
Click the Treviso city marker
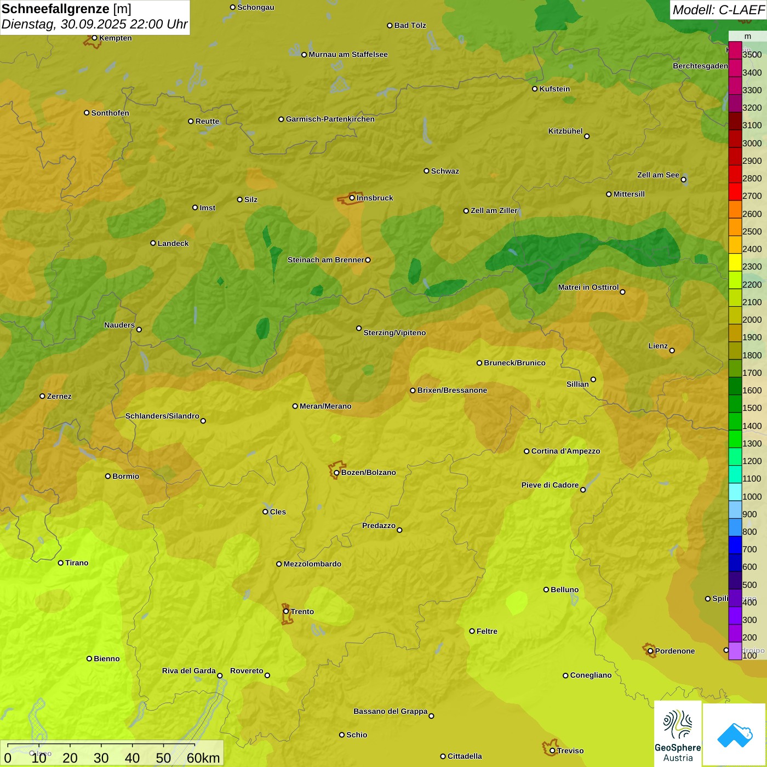coord(552,751)
